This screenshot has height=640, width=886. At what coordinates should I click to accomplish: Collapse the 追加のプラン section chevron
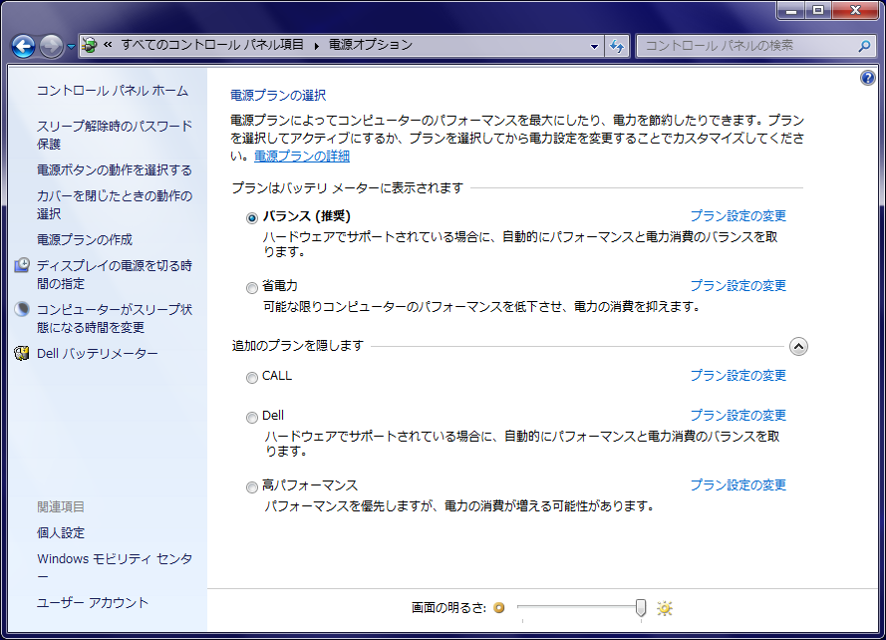click(798, 346)
